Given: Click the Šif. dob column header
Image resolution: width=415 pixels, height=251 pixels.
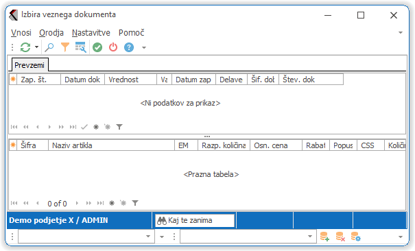Looking at the screenshot, I should click(x=263, y=80).
